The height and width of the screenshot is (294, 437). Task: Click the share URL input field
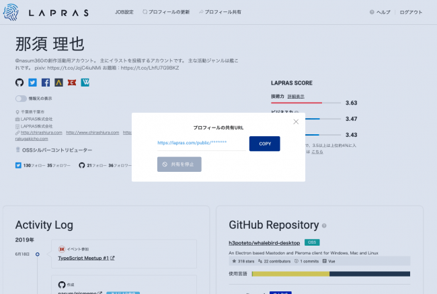[201, 143]
